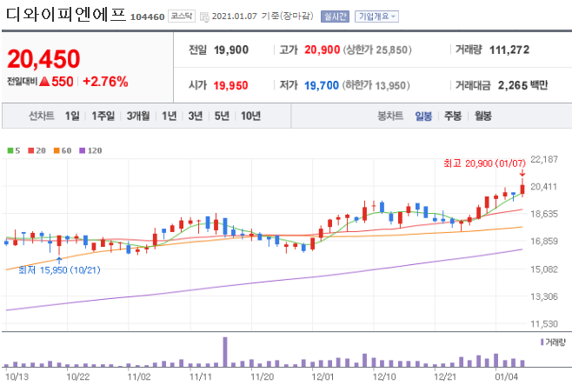Toggle the 60-day moving average legend

click(x=63, y=150)
